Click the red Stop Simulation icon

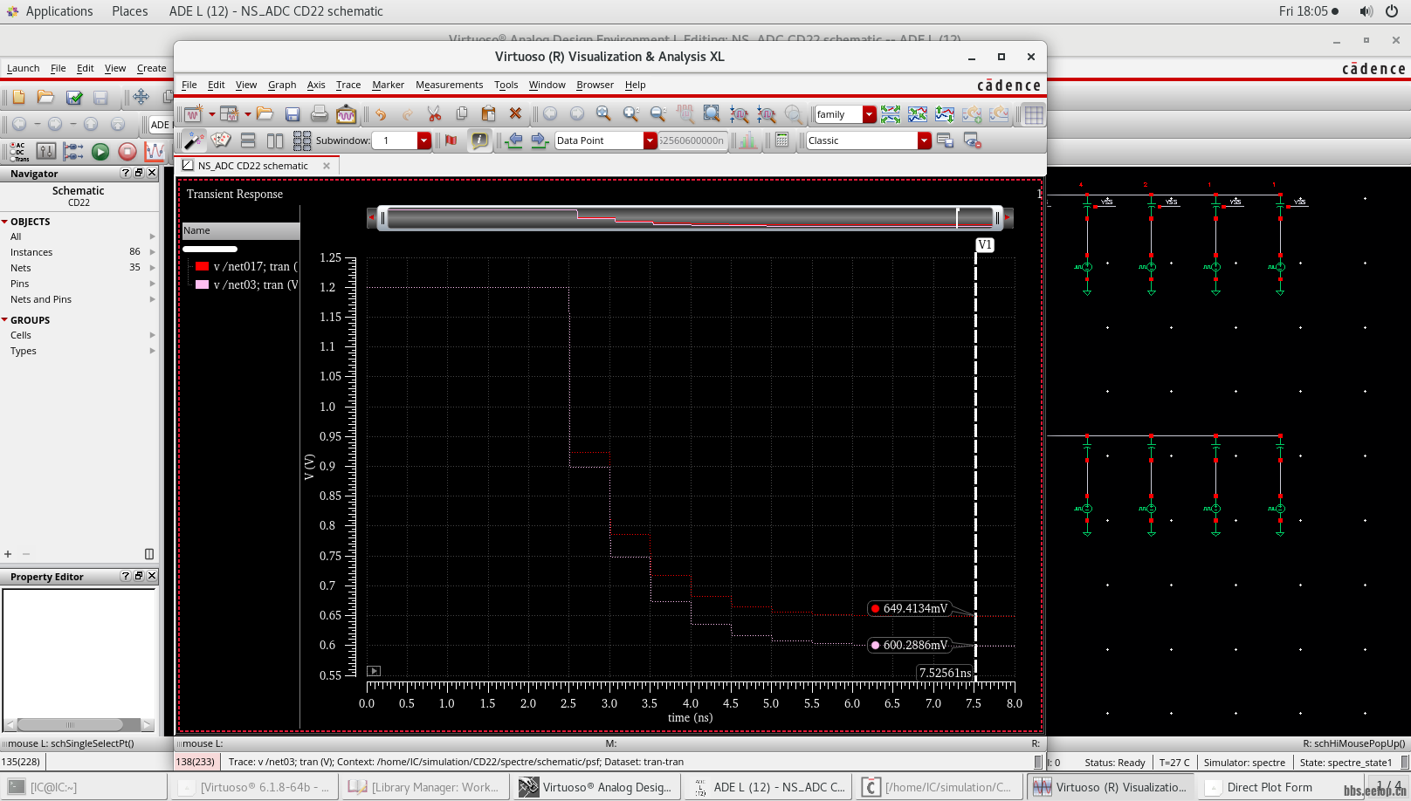point(127,152)
